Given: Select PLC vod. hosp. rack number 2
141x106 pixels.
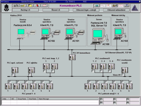Looking at the screenshot, I should click(54, 66).
